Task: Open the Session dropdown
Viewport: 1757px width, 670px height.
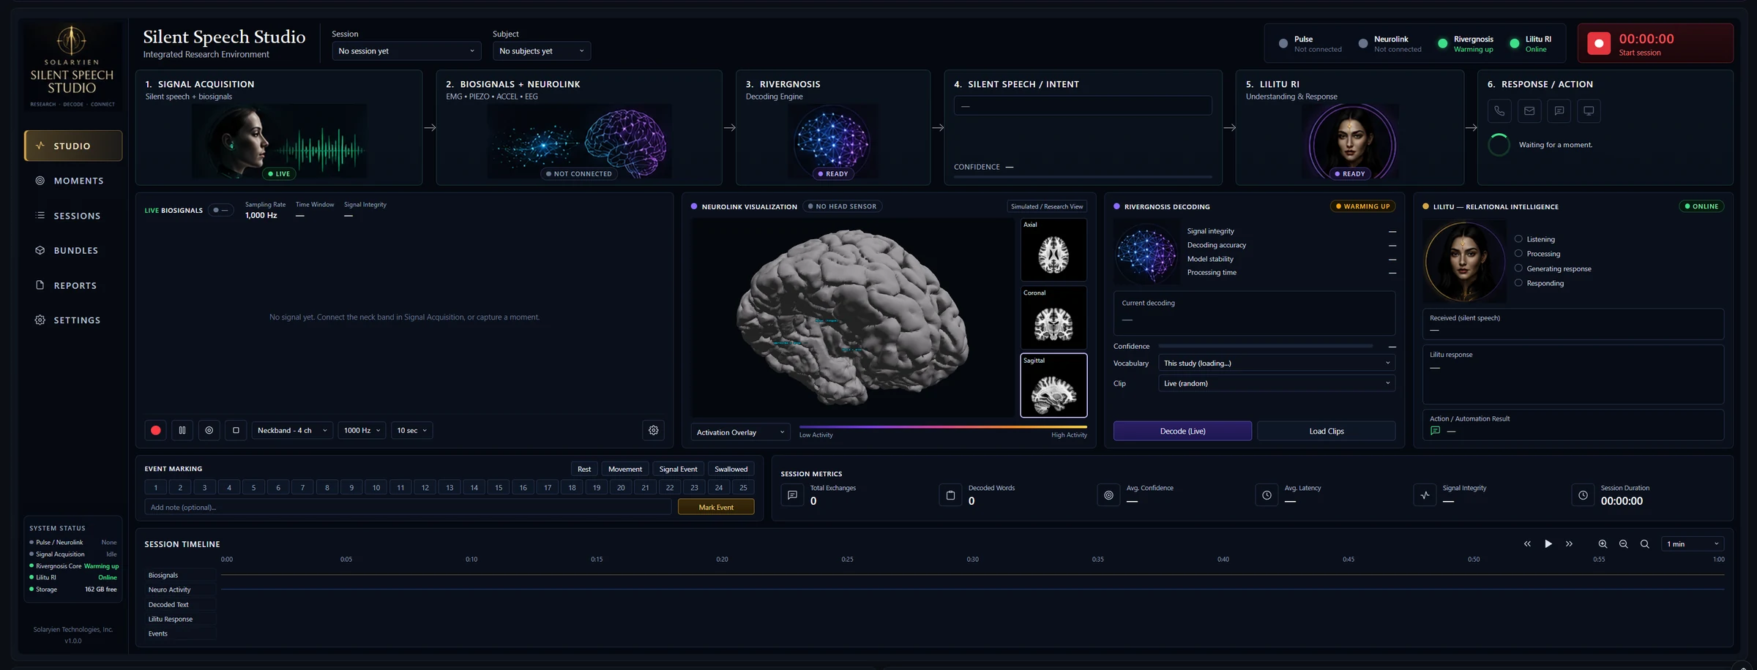Action: [x=406, y=50]
